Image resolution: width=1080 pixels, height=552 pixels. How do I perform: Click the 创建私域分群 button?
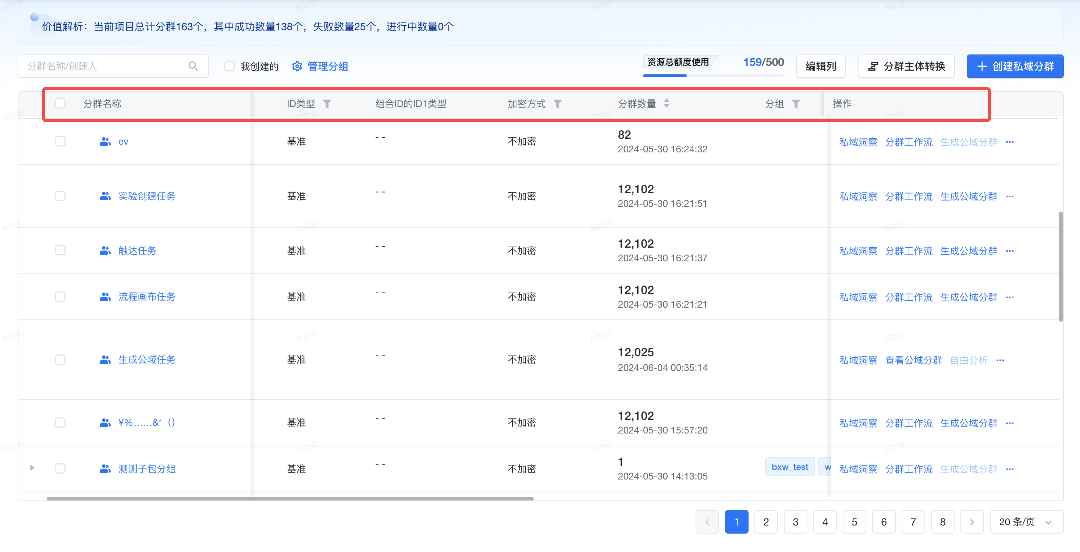1015,66
